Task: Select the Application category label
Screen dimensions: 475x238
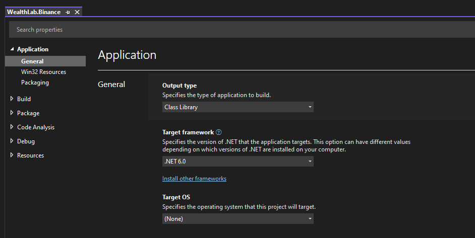Action: click(33, 49)
